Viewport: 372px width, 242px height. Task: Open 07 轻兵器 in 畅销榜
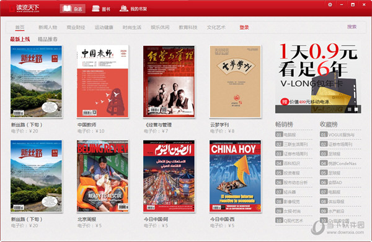coord(286,192)
